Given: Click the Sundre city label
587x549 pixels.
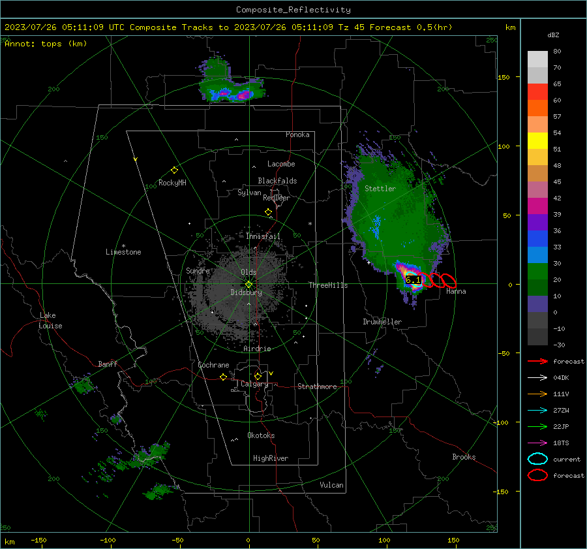Looking at the screenshot, I should (x=198, y=270).
